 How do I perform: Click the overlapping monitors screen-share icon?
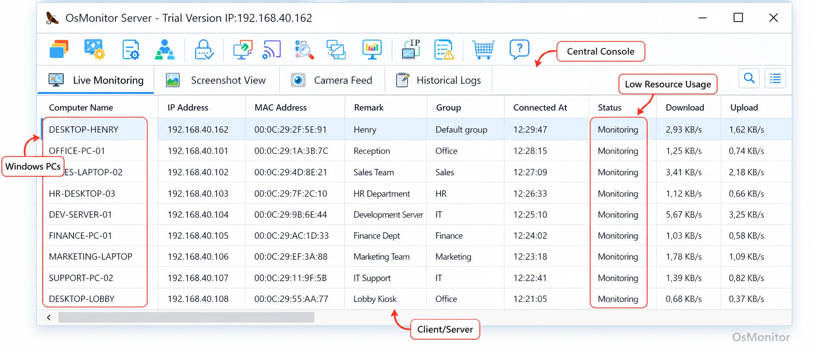coord(336,49)
